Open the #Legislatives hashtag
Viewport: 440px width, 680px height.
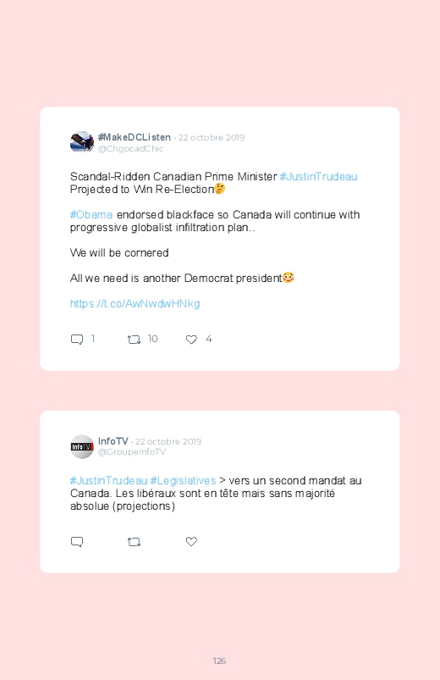[183, 480]
